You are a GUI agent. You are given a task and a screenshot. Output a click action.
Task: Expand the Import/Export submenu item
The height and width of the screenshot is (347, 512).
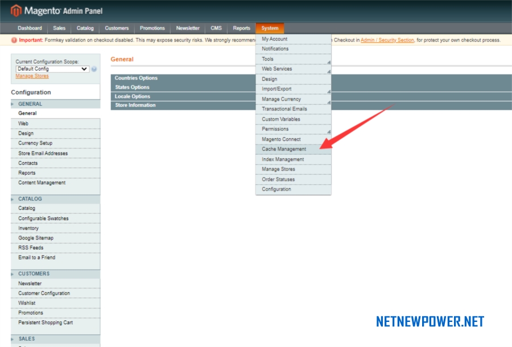tap(293, 89)
